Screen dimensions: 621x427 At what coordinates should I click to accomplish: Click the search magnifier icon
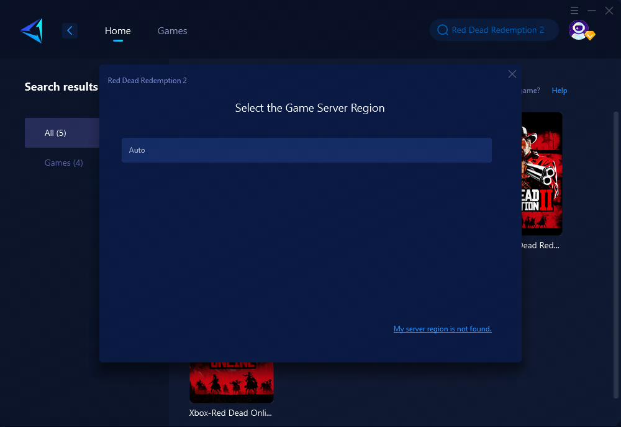(442, 30)
